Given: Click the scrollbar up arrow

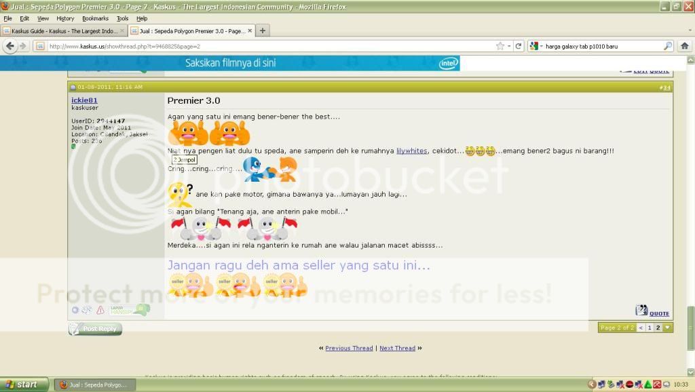Looking at the screenshot, I should [x=690, y=60].
